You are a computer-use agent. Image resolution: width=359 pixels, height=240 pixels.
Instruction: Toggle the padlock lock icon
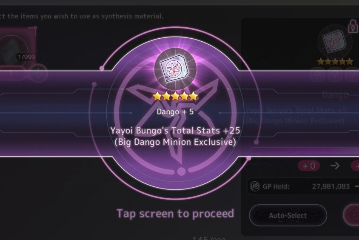(x=353, y=26)
